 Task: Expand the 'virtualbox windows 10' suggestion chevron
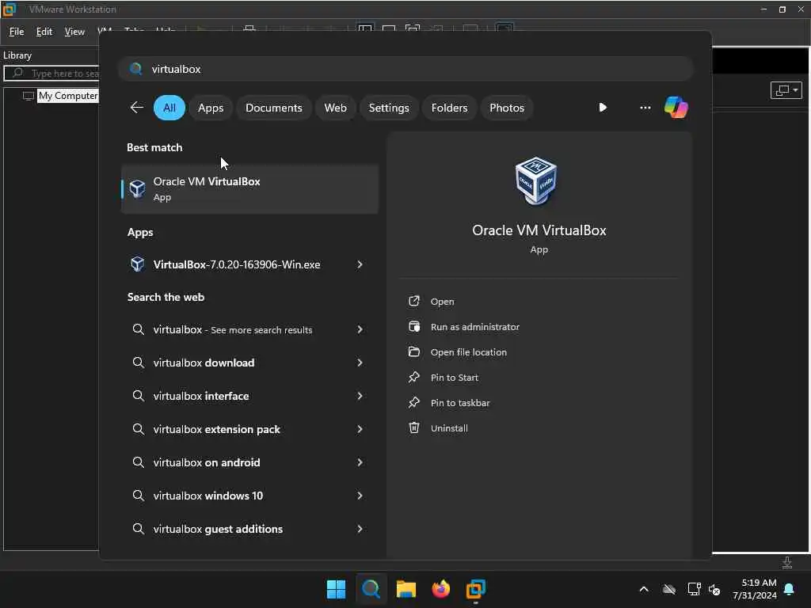360,496
